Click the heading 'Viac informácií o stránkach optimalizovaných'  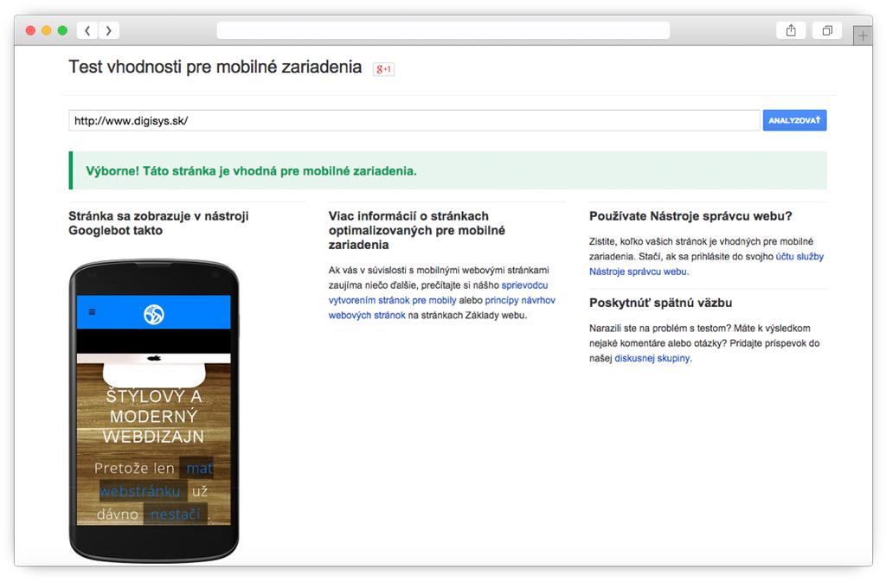417,230
